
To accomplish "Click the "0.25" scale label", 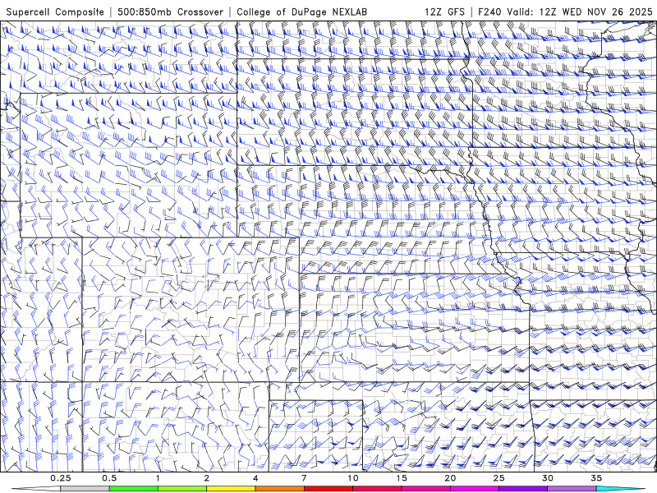I will point(61,478).
